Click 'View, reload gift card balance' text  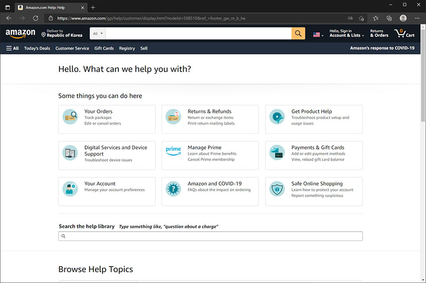tap(318, 160)
